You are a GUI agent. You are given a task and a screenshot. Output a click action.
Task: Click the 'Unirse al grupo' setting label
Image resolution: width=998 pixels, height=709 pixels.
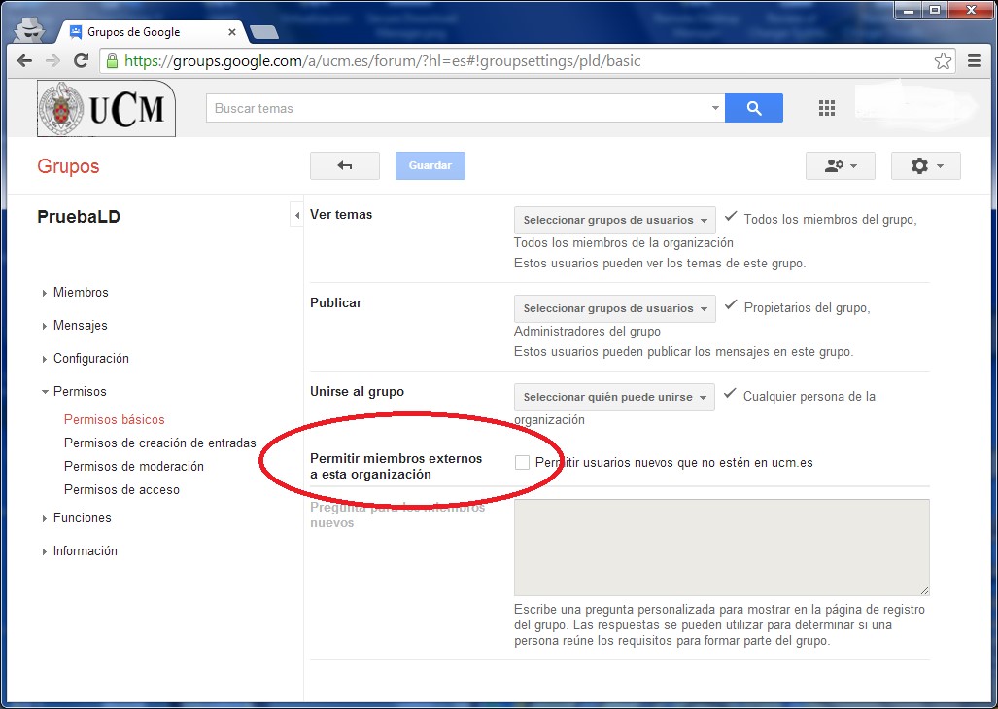[x=357, y=392]
